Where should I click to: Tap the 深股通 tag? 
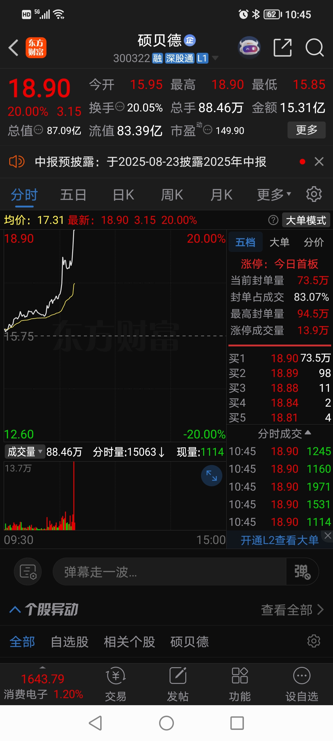(x=180, y=58)
